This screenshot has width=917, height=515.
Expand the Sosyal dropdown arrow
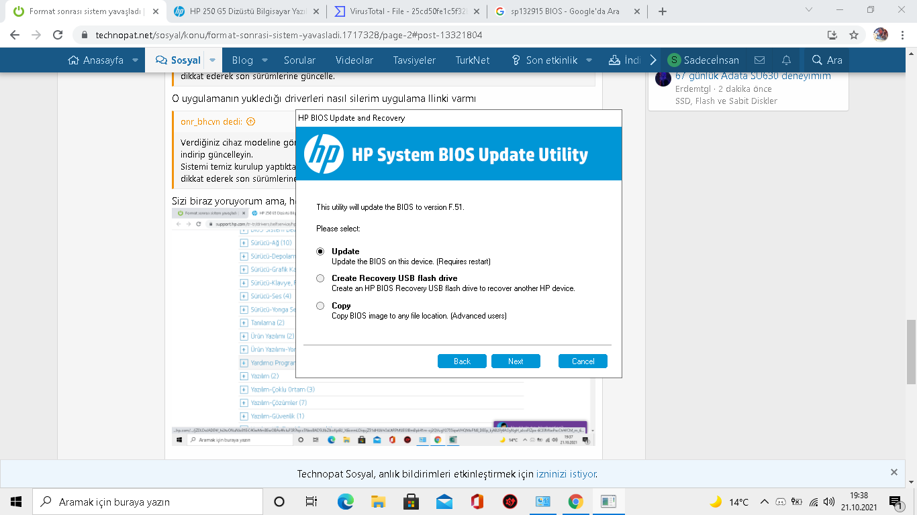click(213, 60)
